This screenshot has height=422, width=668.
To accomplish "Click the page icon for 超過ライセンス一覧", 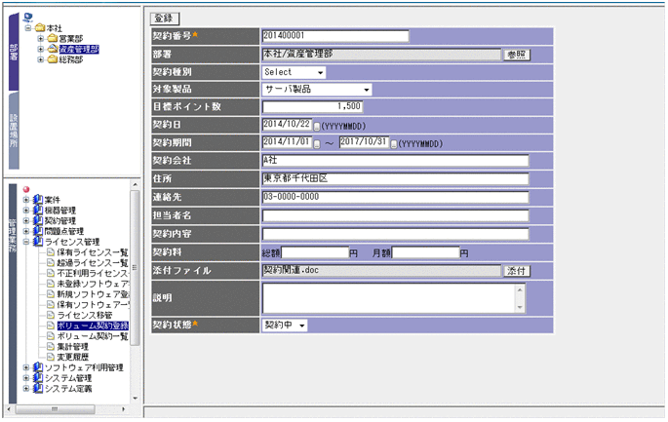I will point(51,262).
